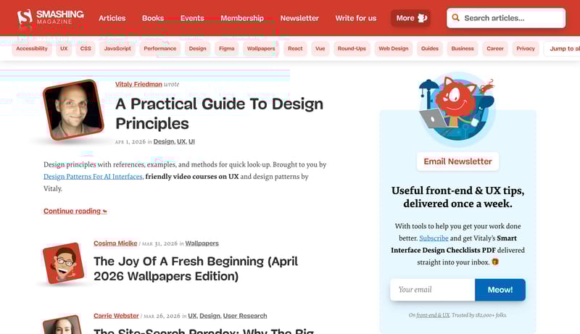This screenshot has height=334, width=580.
Task: Open the Design tag under the first article
Action: tap(164, 141)
